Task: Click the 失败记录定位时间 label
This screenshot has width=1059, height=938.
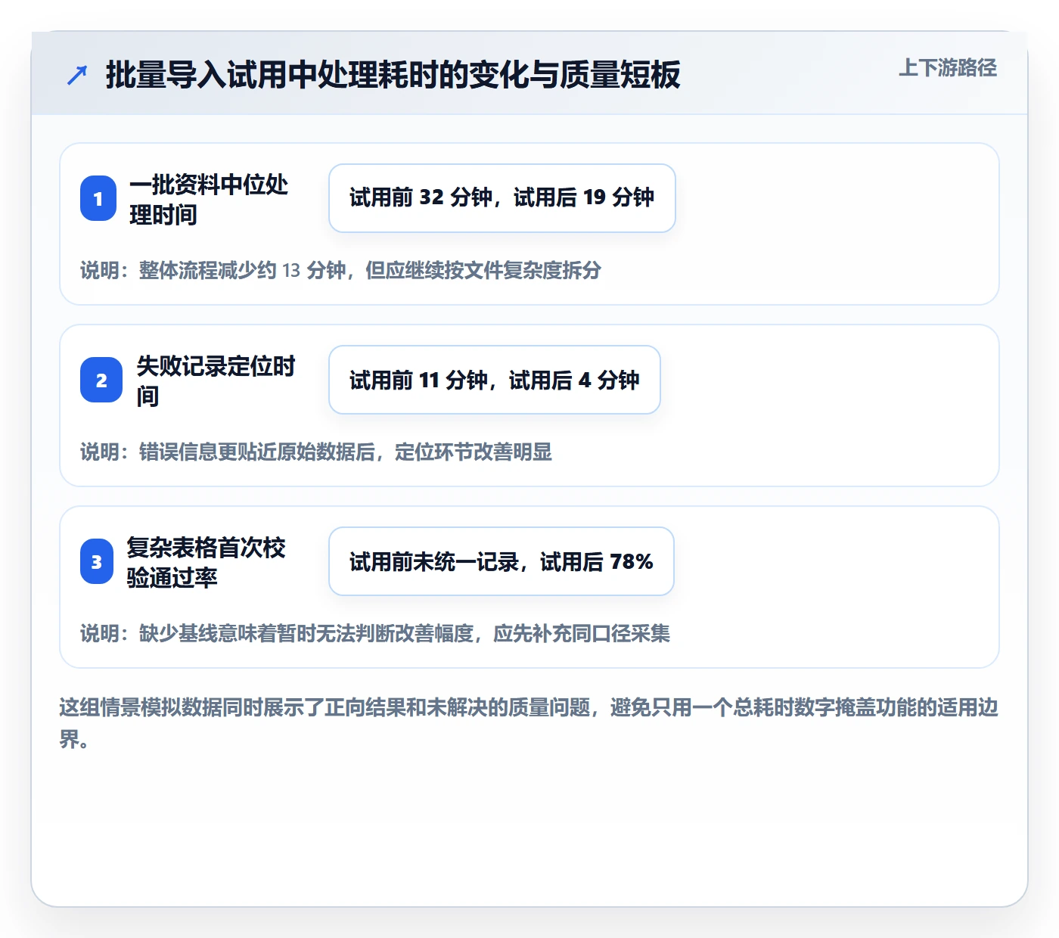Action: [x=216, y=380]
